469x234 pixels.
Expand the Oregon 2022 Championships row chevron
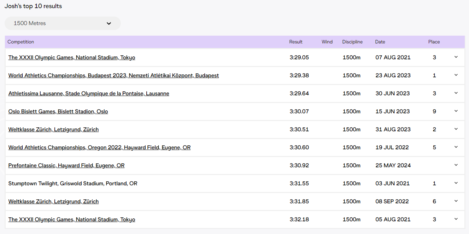click(456, 147)
